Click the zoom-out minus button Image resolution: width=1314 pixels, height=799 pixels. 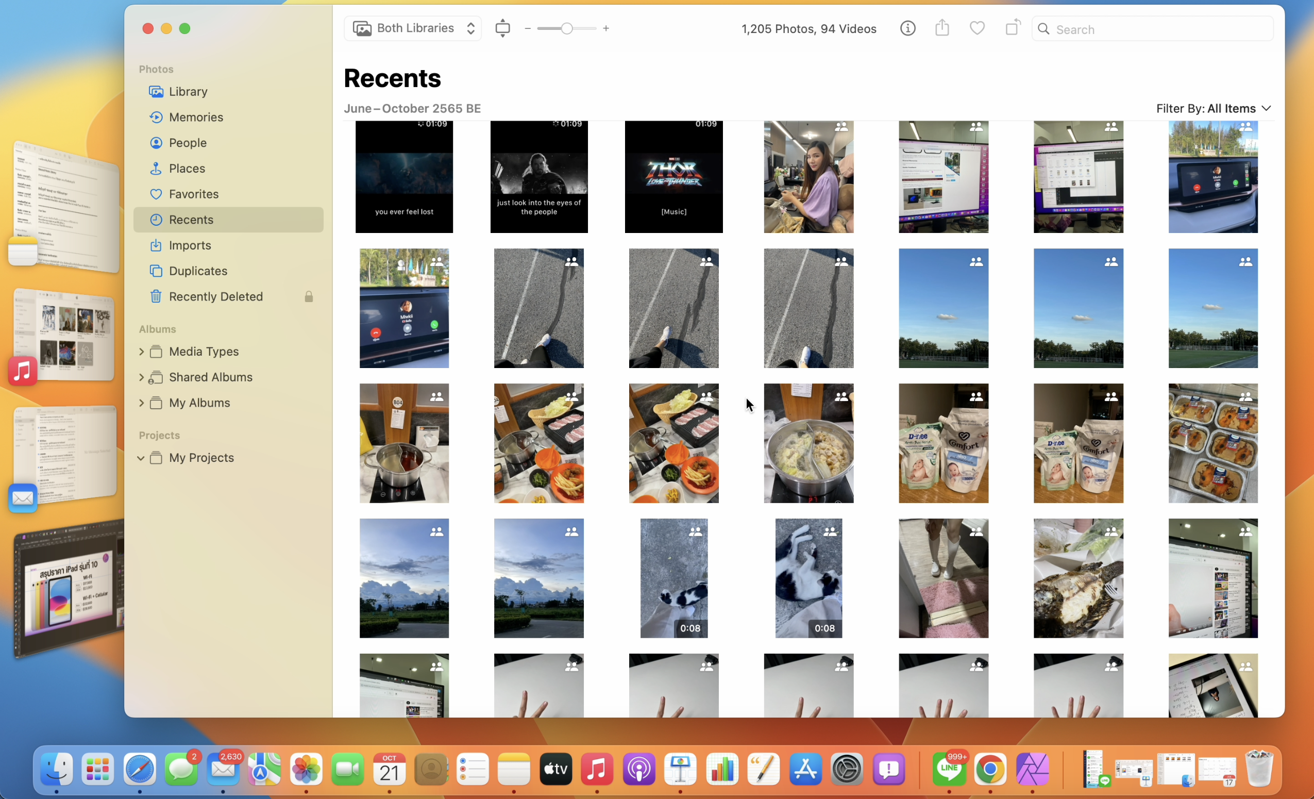[x=528, y=28]
